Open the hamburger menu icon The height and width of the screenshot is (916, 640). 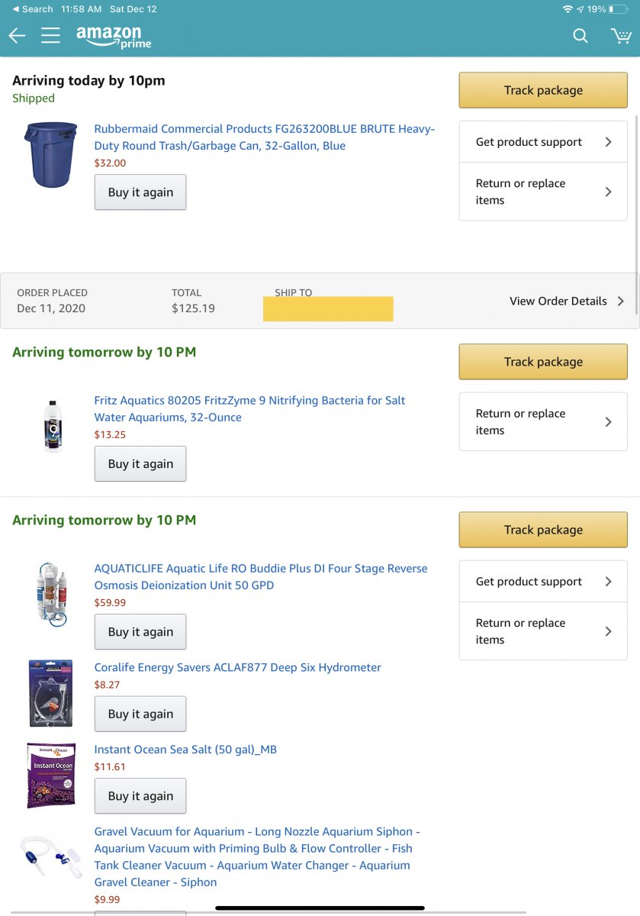(50, 36)
